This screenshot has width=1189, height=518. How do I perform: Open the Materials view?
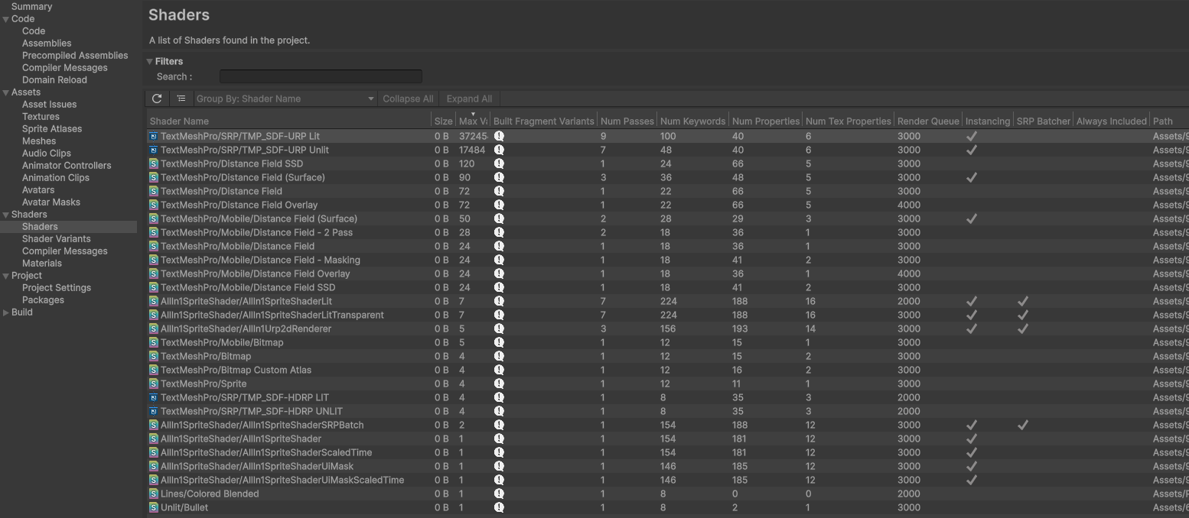pos(42,263)
